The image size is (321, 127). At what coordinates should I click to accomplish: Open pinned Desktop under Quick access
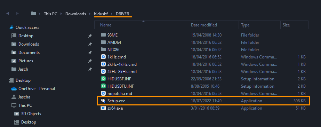click(x=26, y=36)
